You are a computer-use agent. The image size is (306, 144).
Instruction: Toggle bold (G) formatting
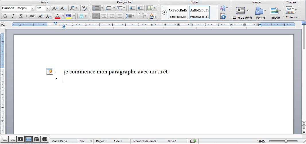5,16
